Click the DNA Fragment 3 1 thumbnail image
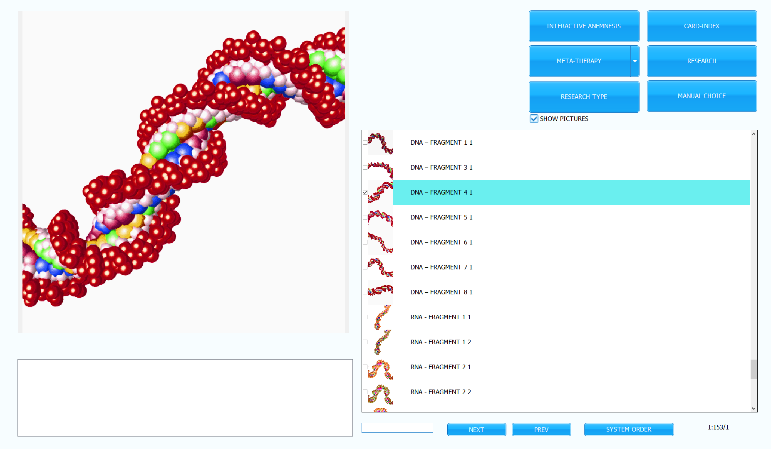 (x=380, y=168)
